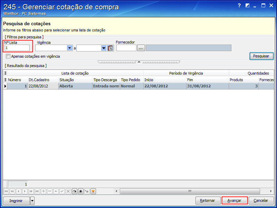Screen dimensions: 277x208
Task: Jump forward a page of records
Action: [31, 191]
